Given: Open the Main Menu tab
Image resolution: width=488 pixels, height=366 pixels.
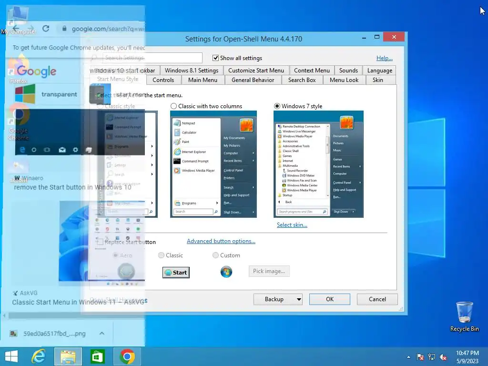Looking at the screenshot, I should [203, 80].
